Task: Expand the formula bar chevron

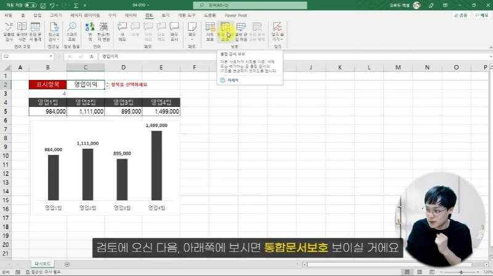Action: tap(491, 57)
